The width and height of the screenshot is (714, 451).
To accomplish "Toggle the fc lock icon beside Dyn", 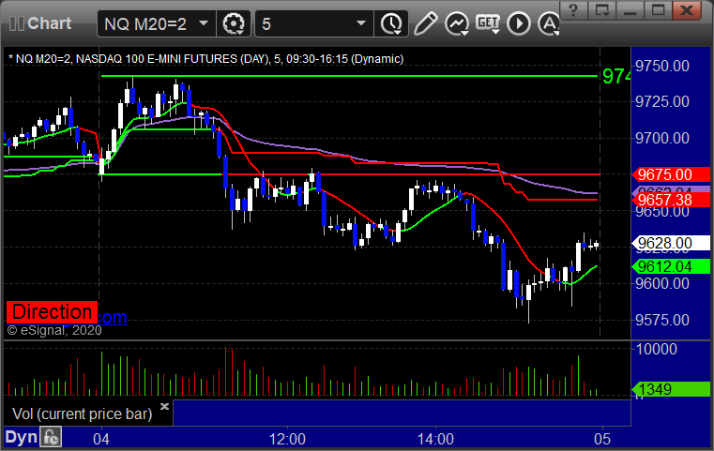I will tap(51, 437).
